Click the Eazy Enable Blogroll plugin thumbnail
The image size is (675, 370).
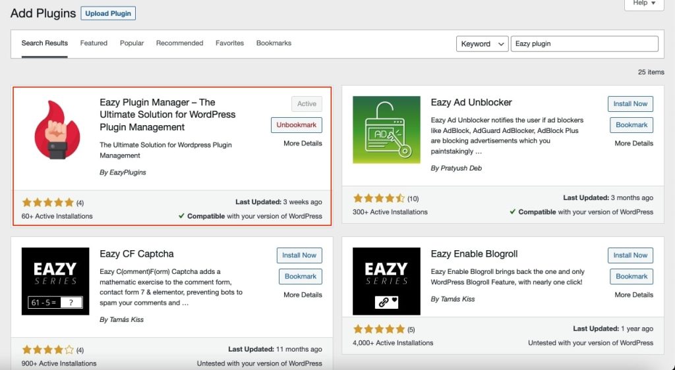pos(386,281)
